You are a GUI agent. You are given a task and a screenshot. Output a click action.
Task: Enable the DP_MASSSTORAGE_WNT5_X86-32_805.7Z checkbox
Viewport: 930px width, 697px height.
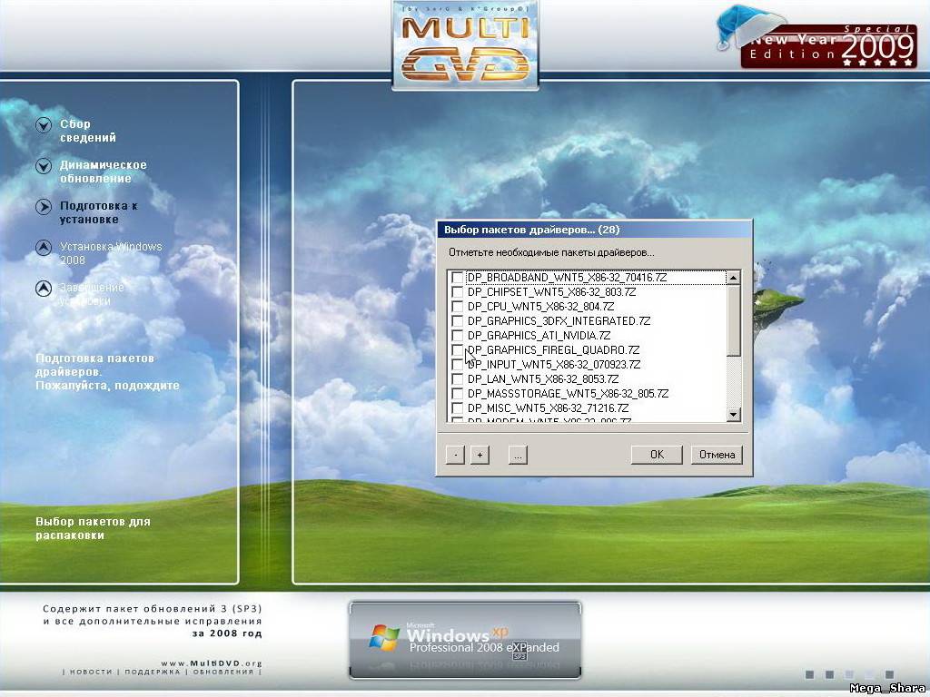(458, 394)
